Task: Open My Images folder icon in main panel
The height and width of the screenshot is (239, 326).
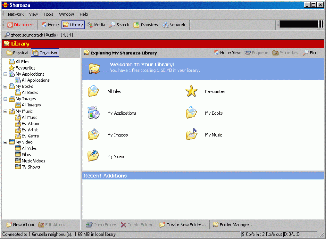Action: pyautogui.click(x=94, y=135)
